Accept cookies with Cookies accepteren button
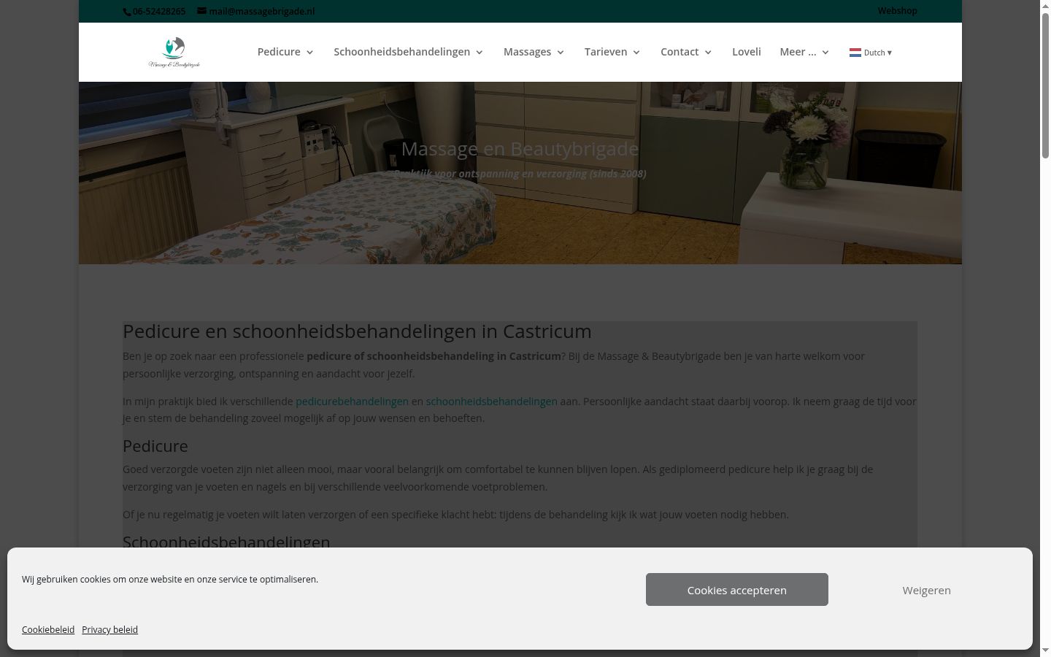This screenshot has width=1051, height=657. tap(737, 590)
